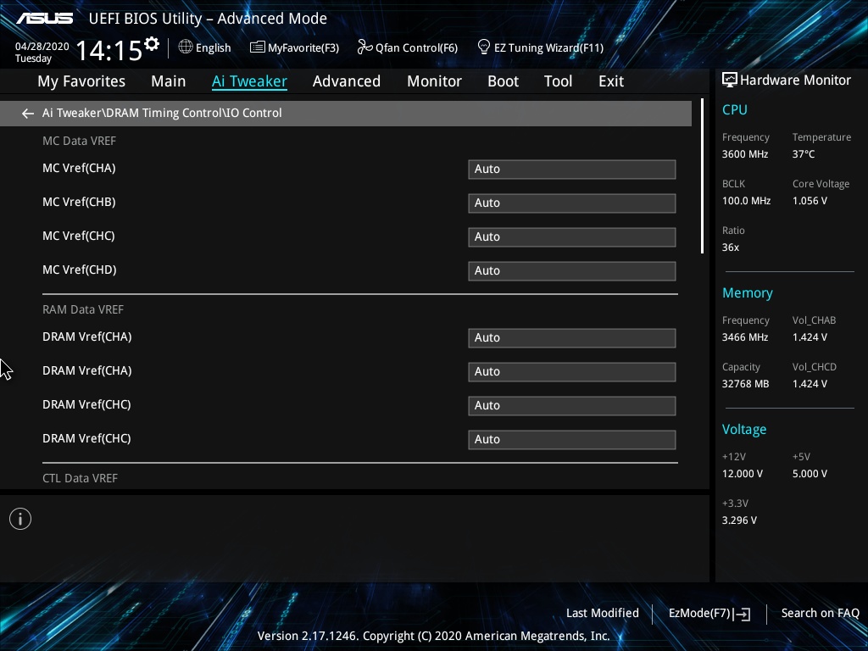This screenshot has width=868, height=651.
Task: Open the second DRAM Vref(CHA) Auto field
Action: [x=572, y=371]
